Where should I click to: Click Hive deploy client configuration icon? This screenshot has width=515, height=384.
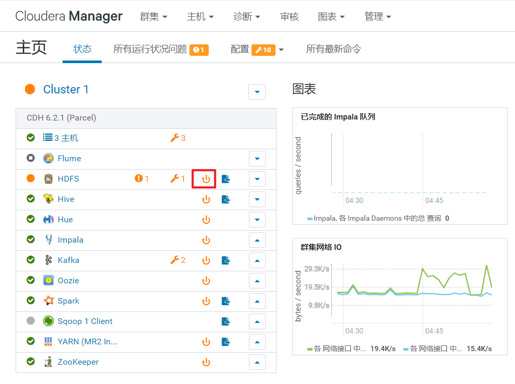[x=225, y=199]
